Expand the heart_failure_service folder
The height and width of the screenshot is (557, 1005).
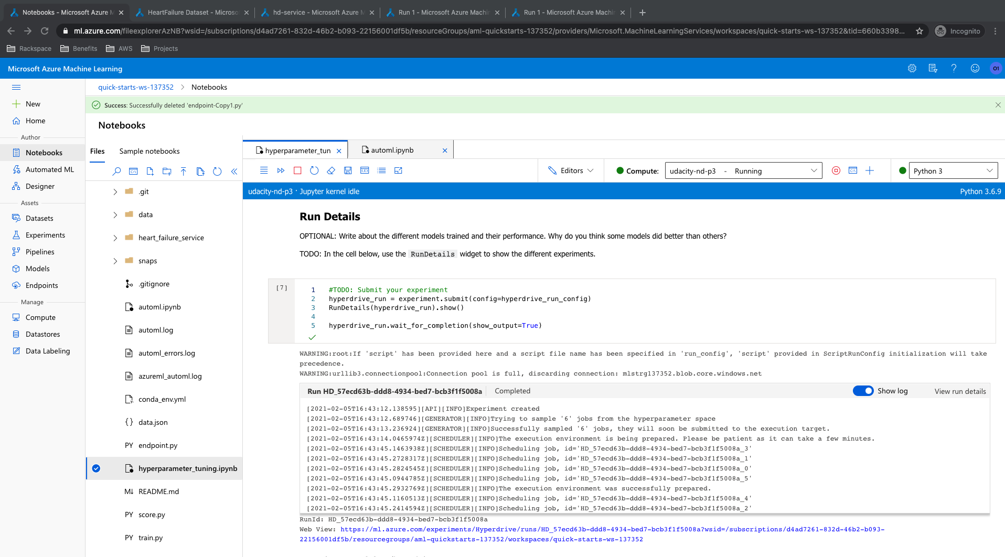115,238
